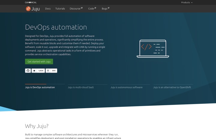Select the Juju is DevOps automation tab
This screenshot has height=139, width=216.
point(40,87)
